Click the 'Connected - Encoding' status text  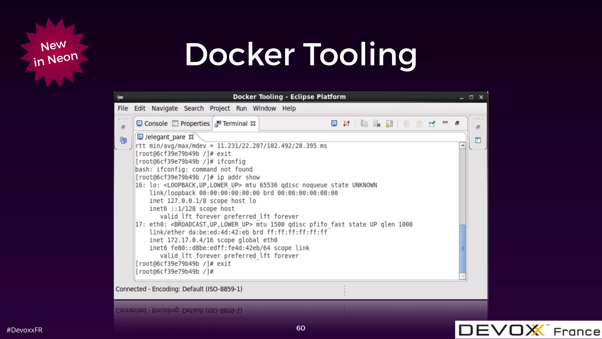pos(179,289)
